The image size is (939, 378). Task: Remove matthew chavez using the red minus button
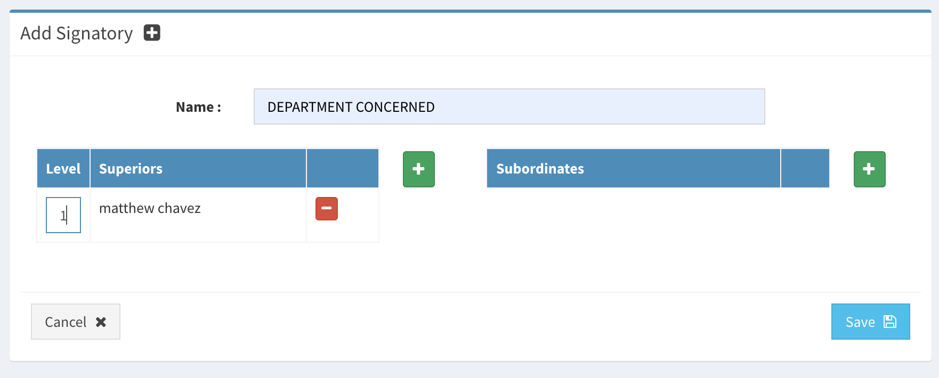pos(327,208)
